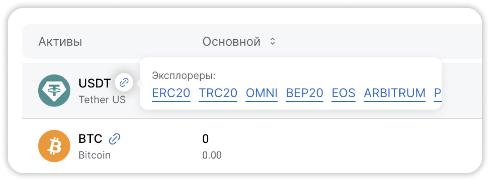Click the BTC balance value 0
Image resolution: width=490 pixels, height=181 pixels.
tap(205, 139)
